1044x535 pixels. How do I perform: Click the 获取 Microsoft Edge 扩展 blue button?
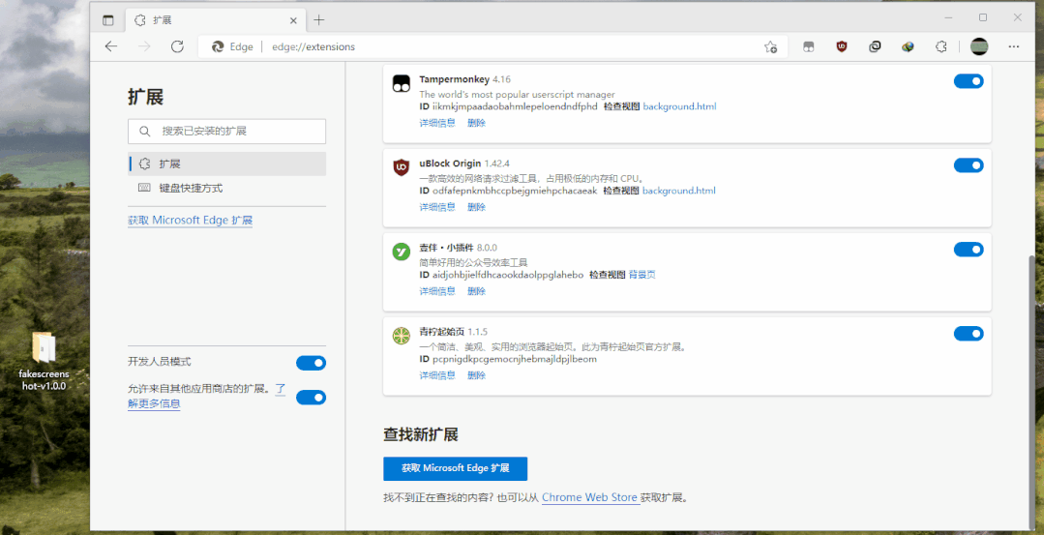coord(455,468)
